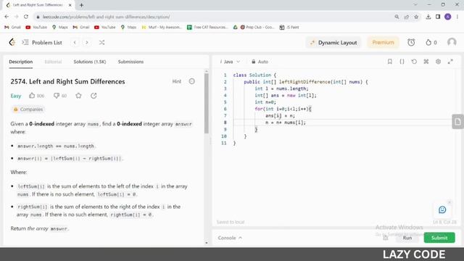Image resolution: width=464 pixels, height=261 pixels.
Task: Open the Solutions (1.5K) tab
Action: pos(90,62)
